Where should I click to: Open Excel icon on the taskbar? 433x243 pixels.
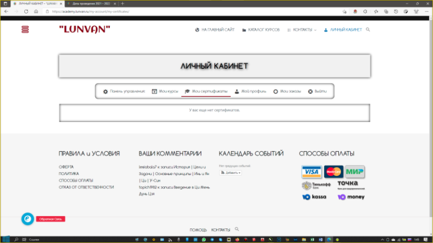[312, 240]
